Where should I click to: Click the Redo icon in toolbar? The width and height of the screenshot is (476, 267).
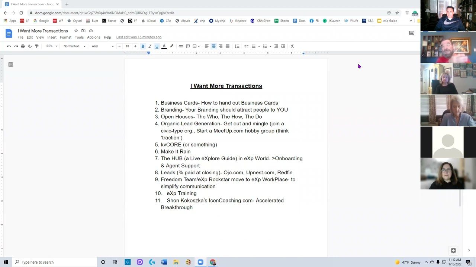click(16, 46)
